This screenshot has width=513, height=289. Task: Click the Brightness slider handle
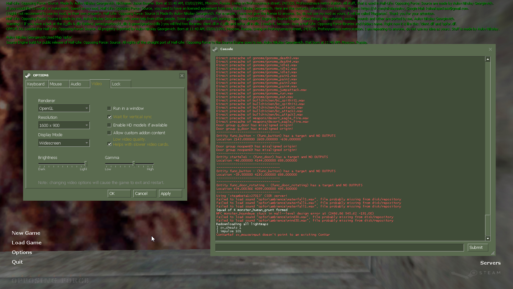[x=86, y=164]
